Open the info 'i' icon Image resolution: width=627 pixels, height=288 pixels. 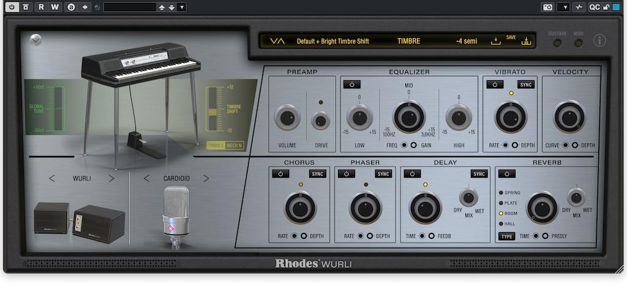[599, 40]
